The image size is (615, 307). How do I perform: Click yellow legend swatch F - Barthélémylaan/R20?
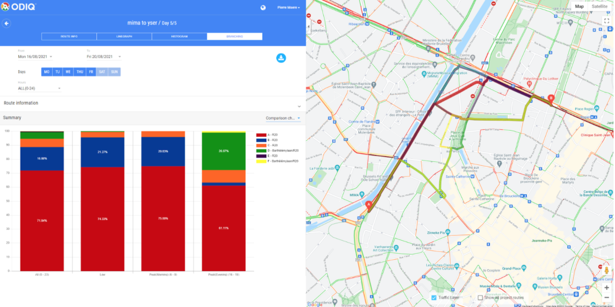pyautogui.click(x=261, y=161)
